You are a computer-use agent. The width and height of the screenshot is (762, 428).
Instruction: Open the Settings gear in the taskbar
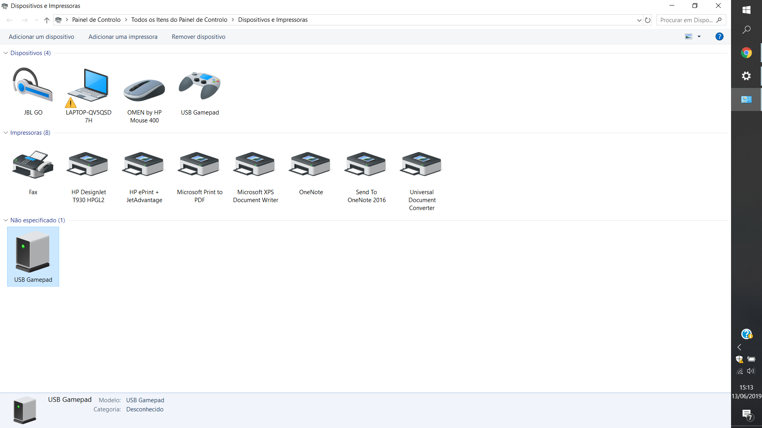pyautogui.click(x=746, y=76)
